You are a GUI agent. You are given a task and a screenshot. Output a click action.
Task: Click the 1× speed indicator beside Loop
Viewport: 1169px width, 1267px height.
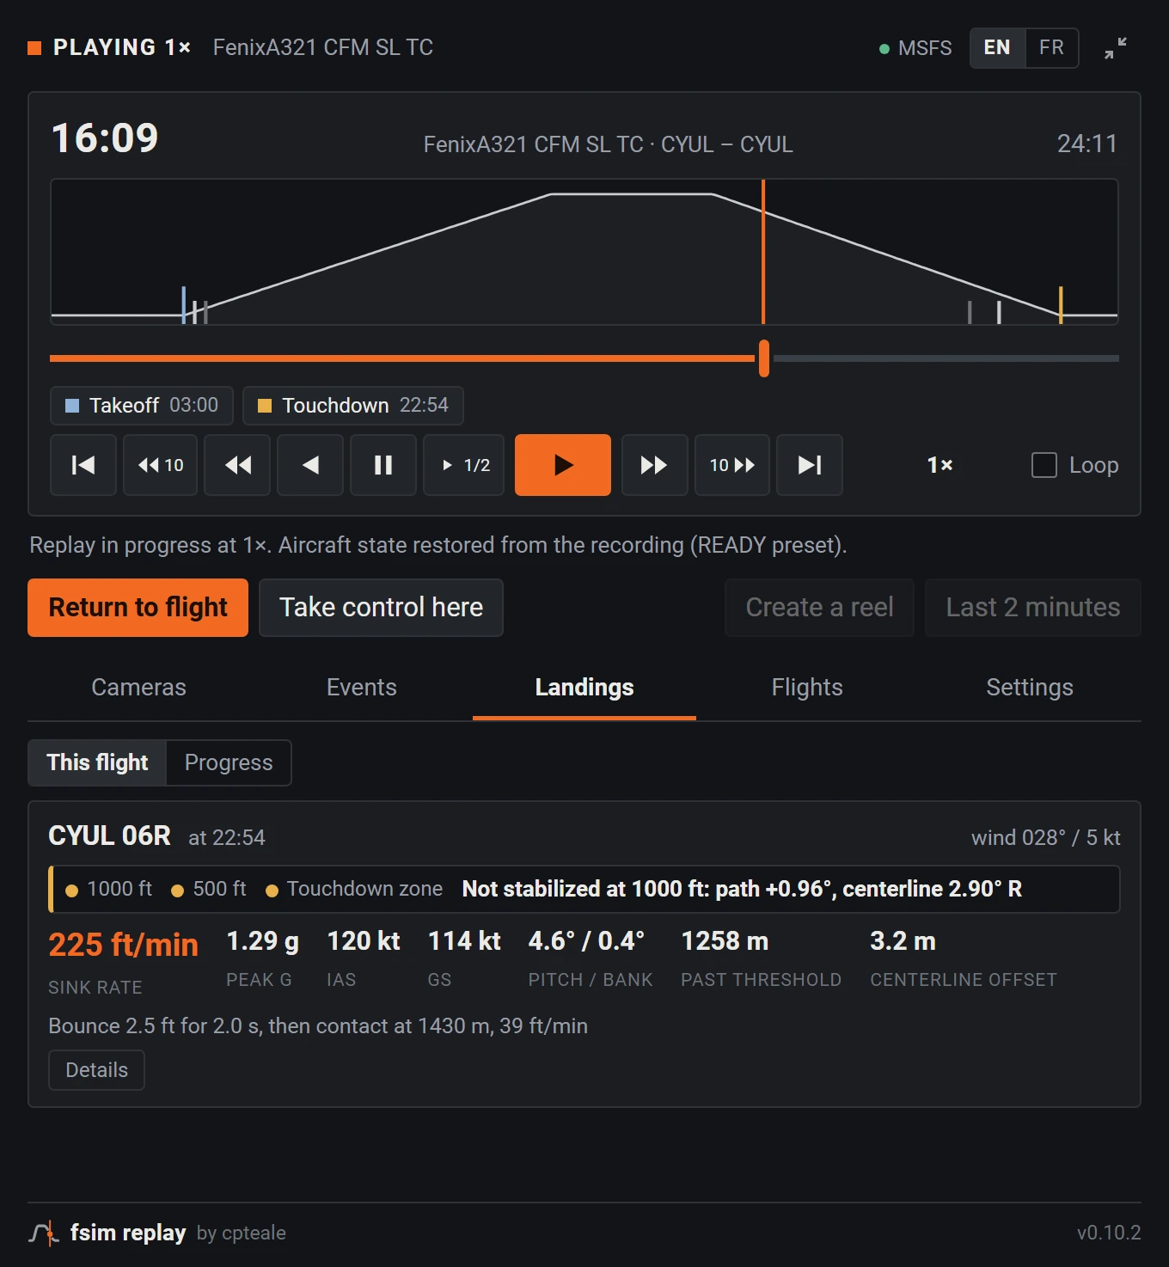click(939, 465)
